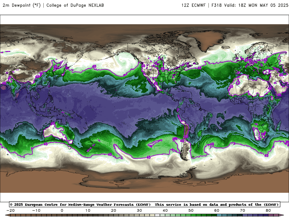This screenshot has height=217, width=289.
Task: Click the 10 legend value
Action: pyautogui.click(x=88, y=210)
